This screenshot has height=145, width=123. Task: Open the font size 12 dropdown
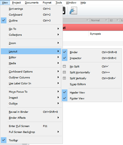click(114, 20)
